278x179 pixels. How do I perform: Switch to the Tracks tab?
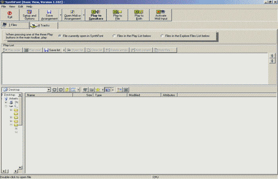pos(44,25)
